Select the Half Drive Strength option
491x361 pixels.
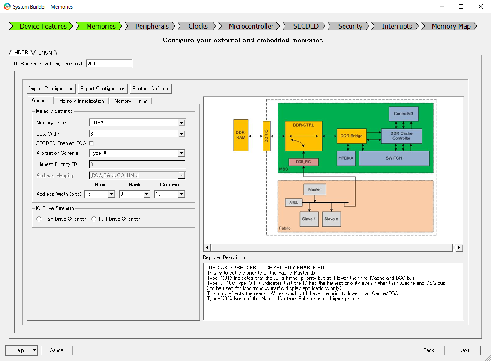click(x=39, y=219)
